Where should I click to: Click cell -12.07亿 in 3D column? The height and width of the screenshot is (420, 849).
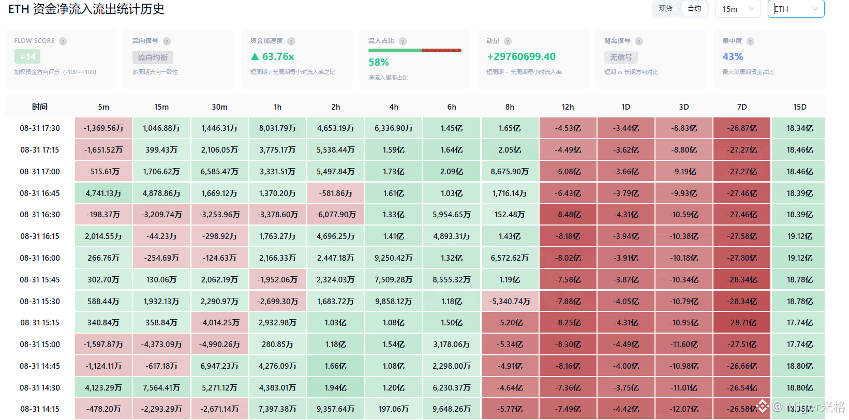[x=684, y=409]
